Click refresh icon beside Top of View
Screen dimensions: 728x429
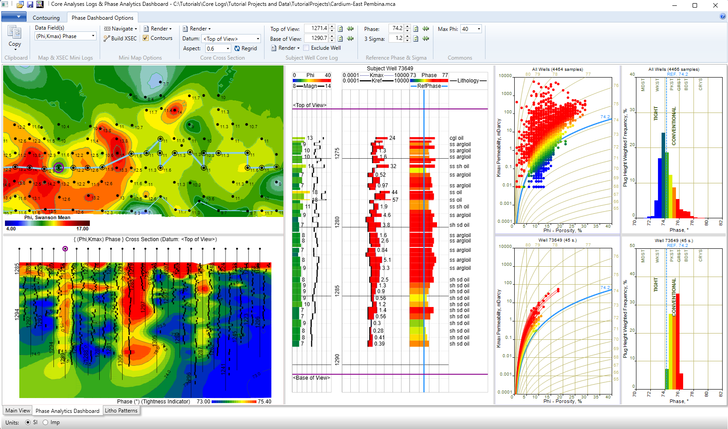point(340,29)
